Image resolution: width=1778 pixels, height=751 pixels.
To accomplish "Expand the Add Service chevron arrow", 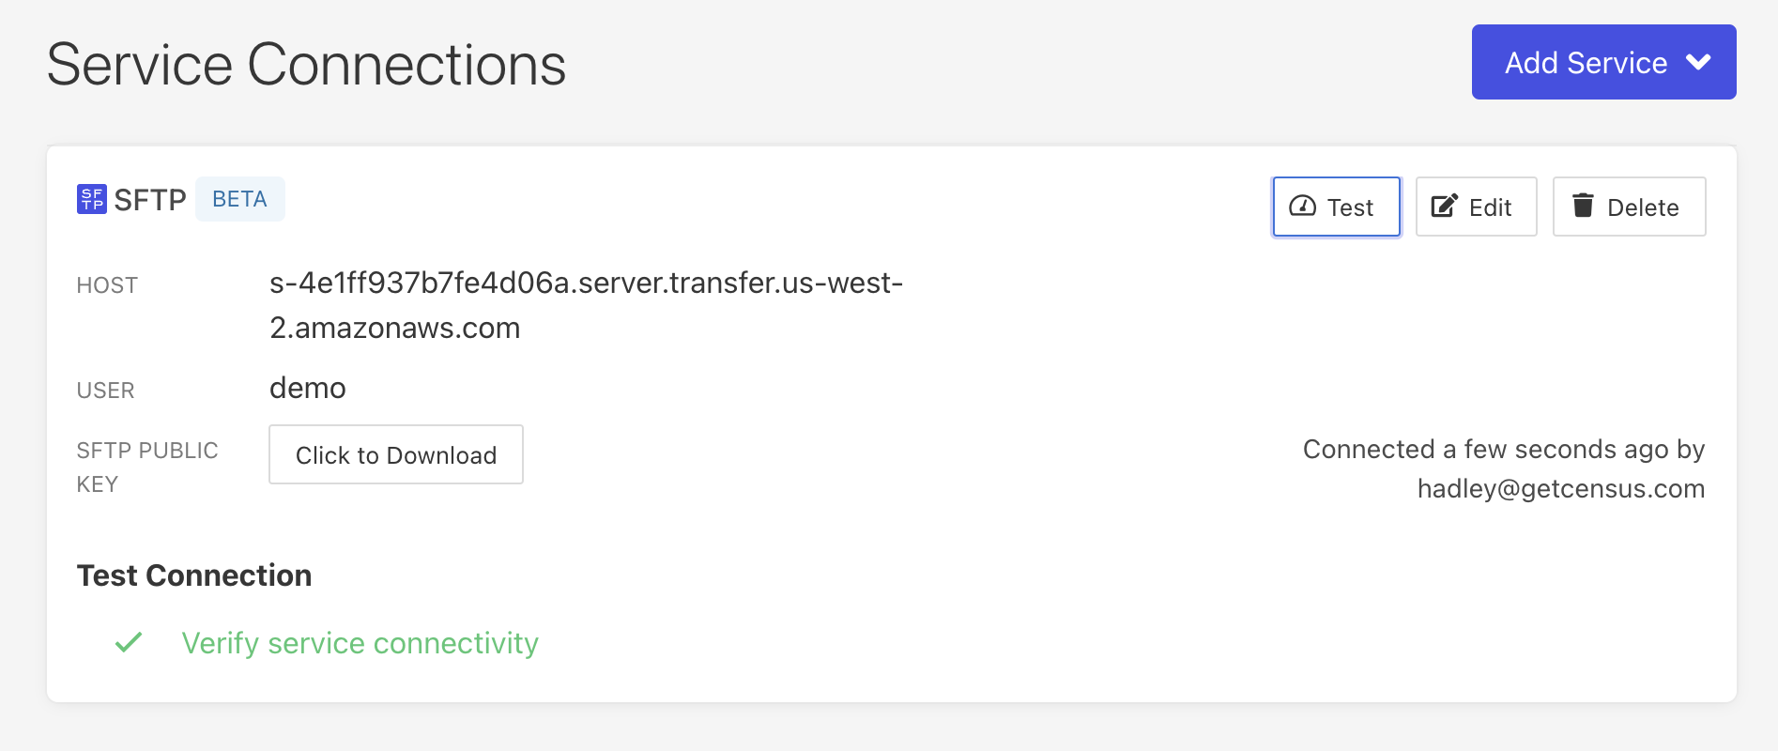I will tap(1698, 63).
